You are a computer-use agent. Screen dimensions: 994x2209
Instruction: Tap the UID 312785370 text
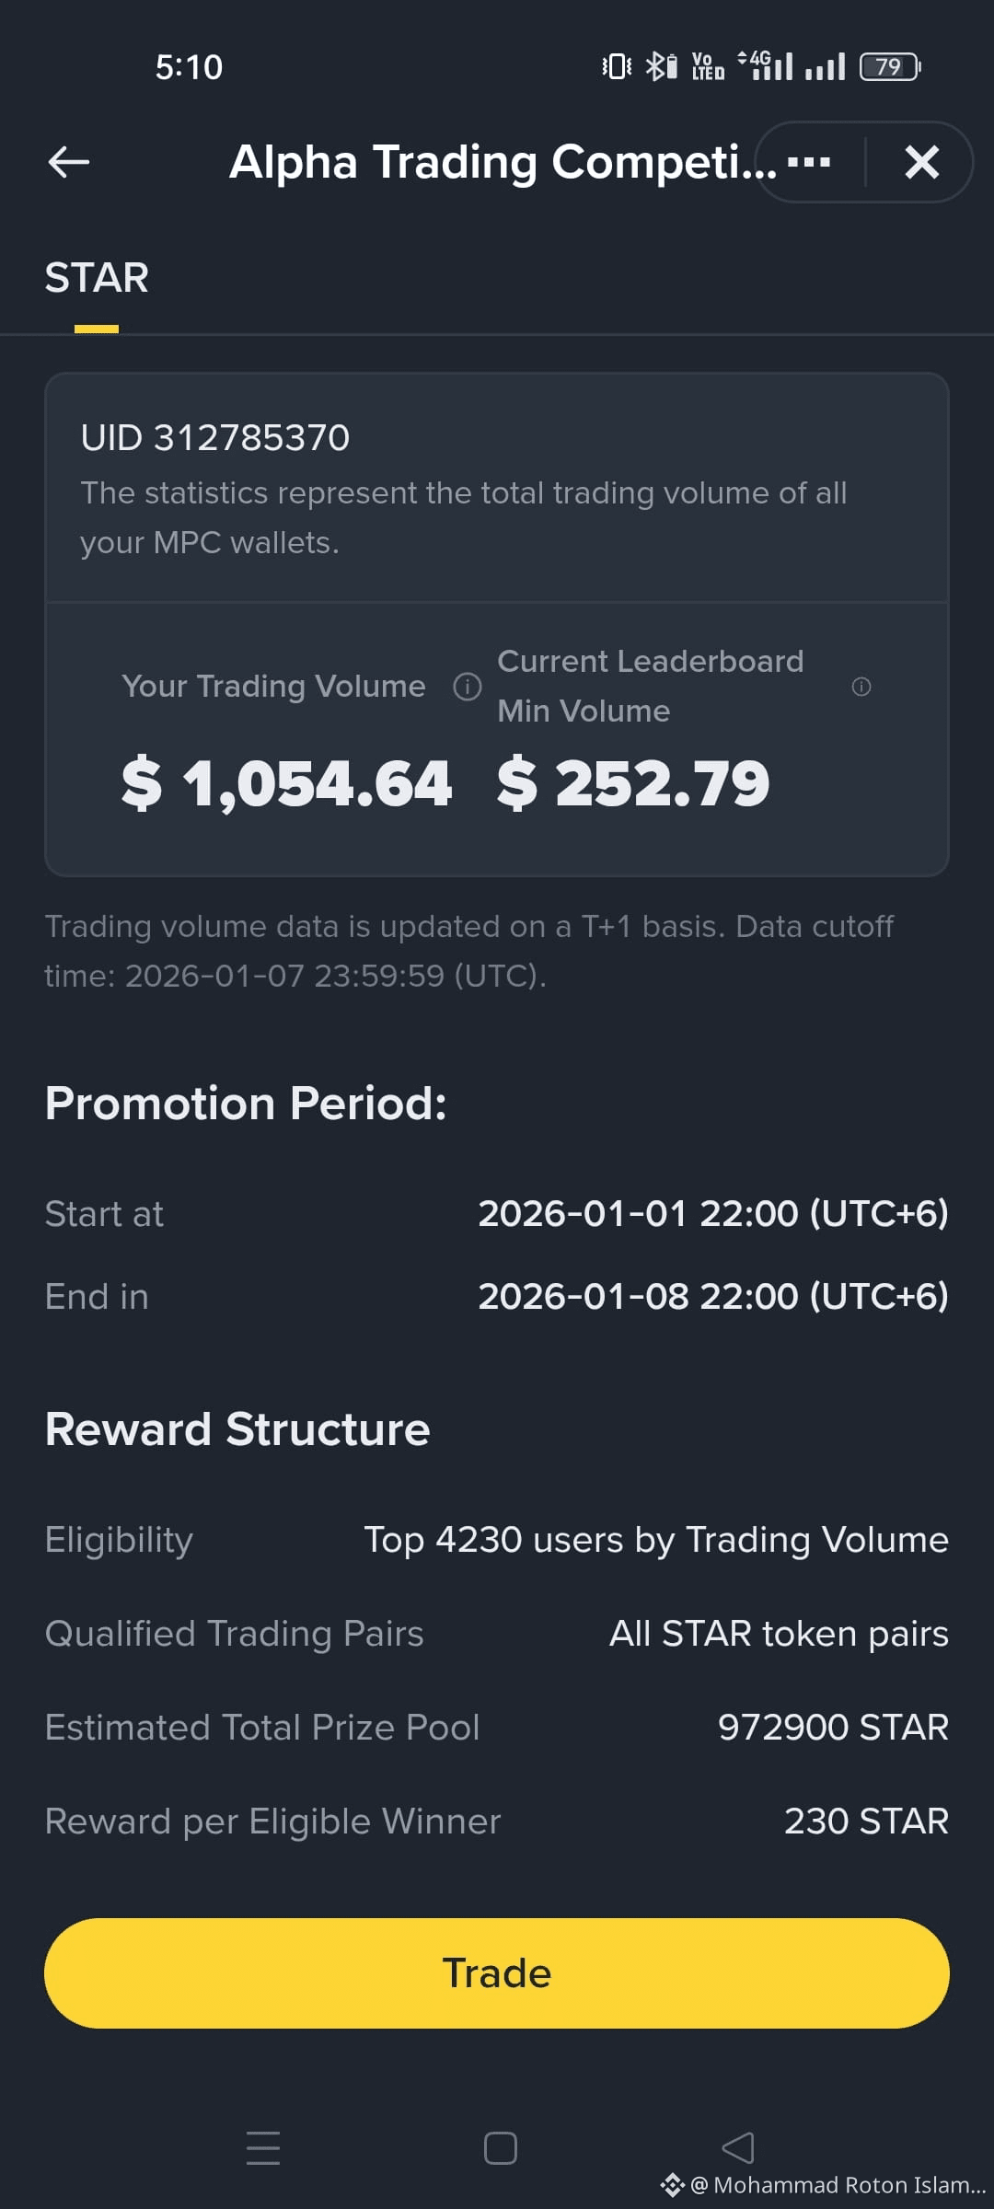coord(215,438)
